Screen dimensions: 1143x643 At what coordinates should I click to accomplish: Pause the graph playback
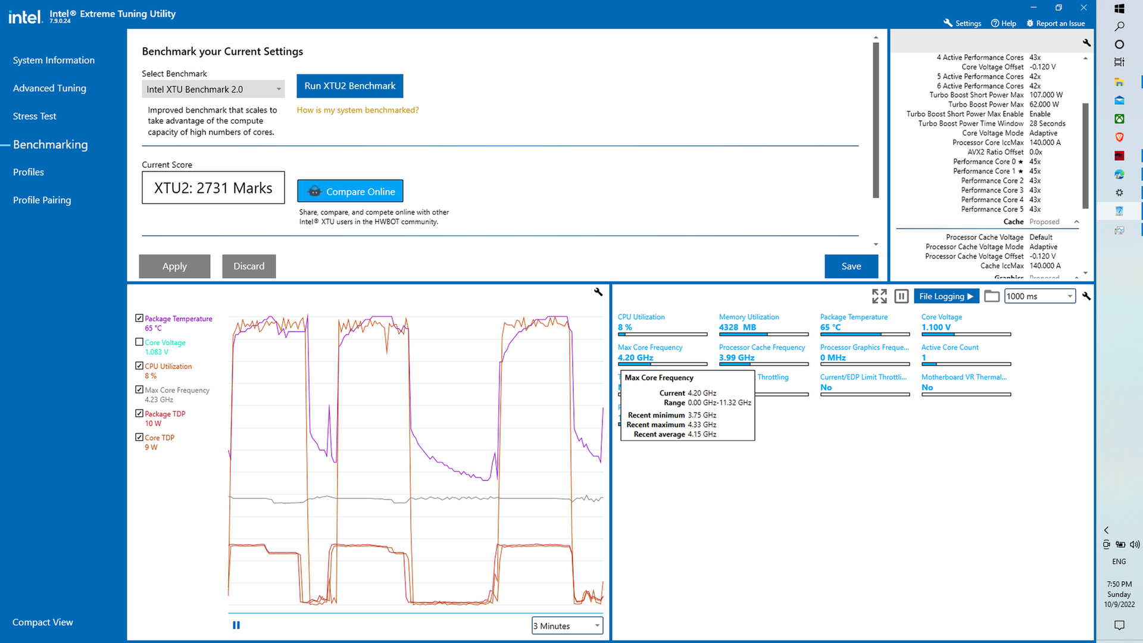click(236, 625)
